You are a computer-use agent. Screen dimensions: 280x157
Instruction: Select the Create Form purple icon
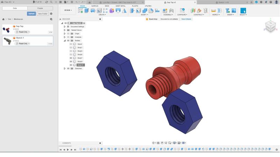tap(112, 11)
